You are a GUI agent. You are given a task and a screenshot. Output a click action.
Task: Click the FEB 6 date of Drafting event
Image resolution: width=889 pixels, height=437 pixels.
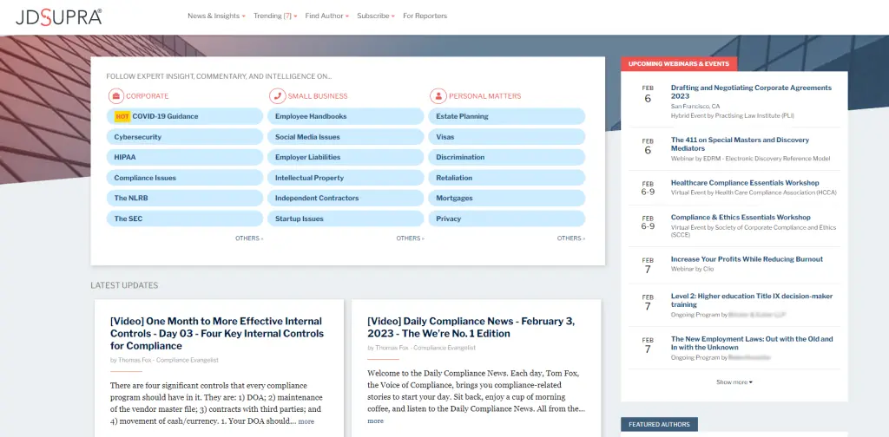648,95
